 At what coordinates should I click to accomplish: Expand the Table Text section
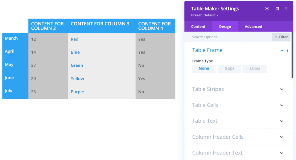pos(282,121)
